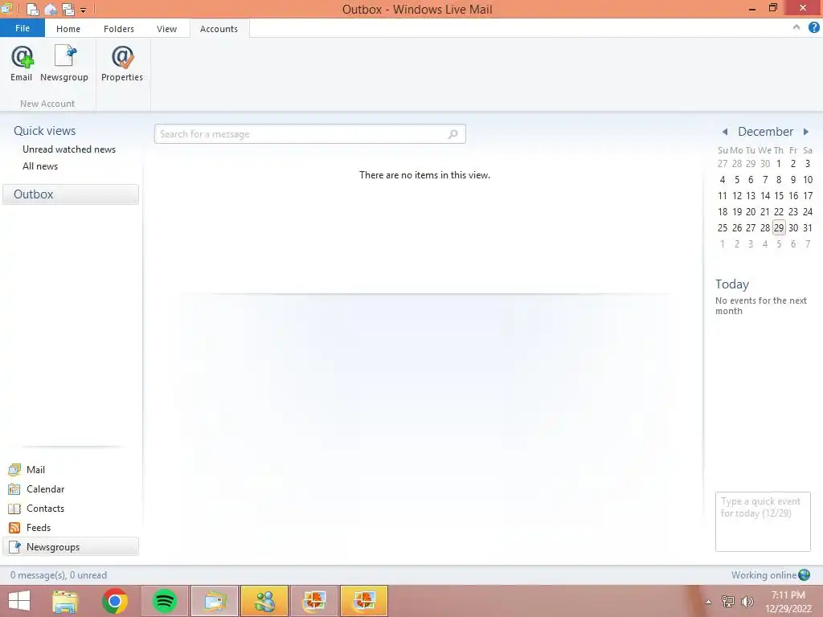Click the December month heading
This screenshot has width=823, height=617.
(765, 131)
